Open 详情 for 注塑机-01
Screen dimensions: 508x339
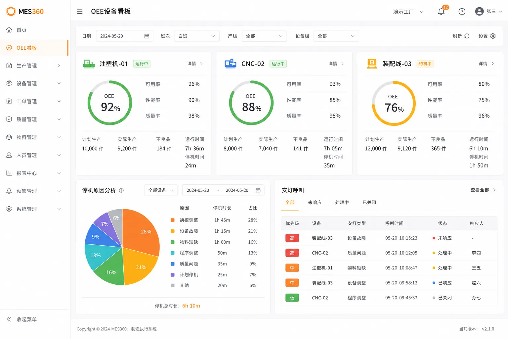(195, 64)
